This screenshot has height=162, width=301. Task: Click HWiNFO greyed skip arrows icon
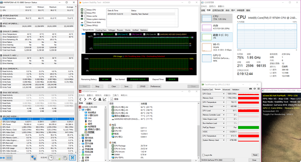click(9, 158)
